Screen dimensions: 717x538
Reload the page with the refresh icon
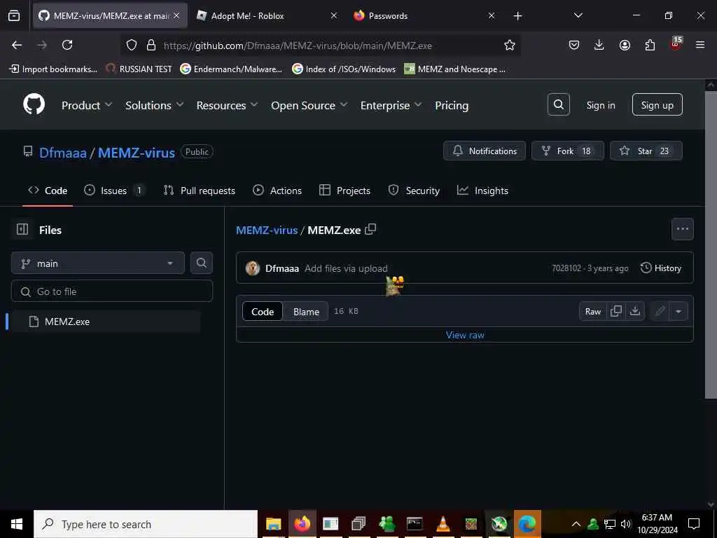pos(67,45)
